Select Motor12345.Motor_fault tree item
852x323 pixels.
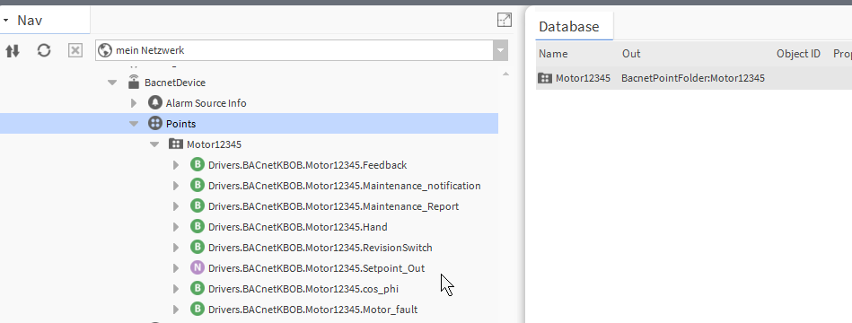click(313, 310)
